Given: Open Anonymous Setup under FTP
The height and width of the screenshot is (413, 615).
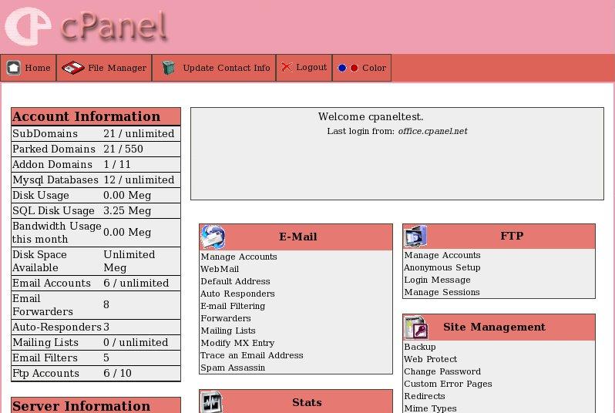Looking at the screenshot, I should (442, 267).
